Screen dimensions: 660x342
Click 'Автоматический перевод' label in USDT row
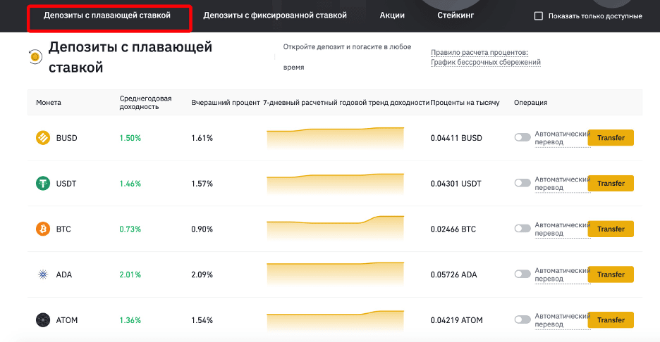(563, 183)
